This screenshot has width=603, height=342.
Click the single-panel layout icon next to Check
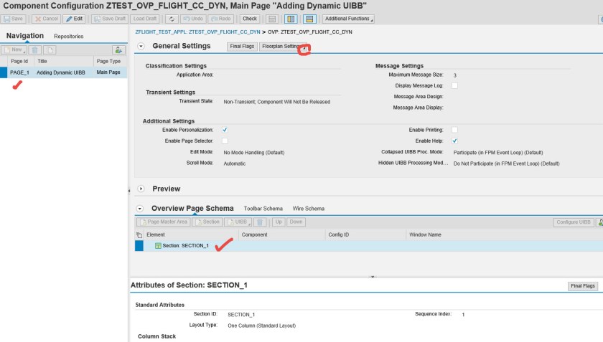[x=272, y=19]
